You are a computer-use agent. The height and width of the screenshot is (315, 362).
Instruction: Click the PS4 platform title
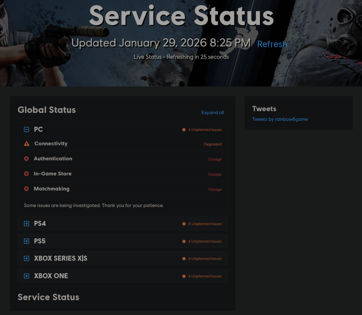40,224
